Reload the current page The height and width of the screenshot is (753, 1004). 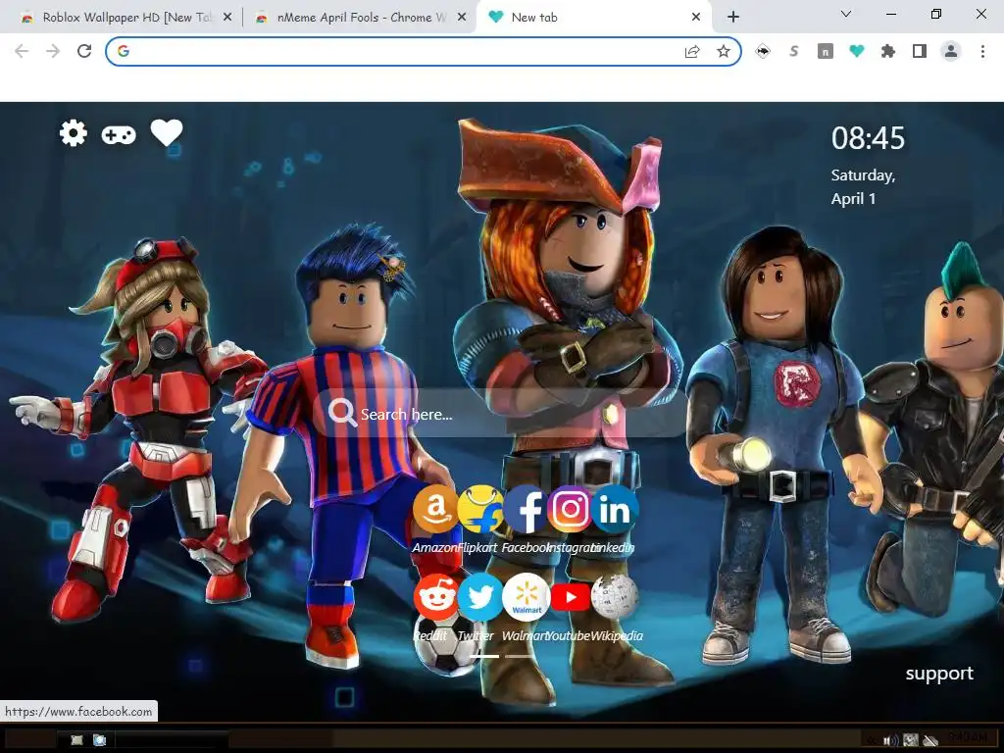coord(84,51)
